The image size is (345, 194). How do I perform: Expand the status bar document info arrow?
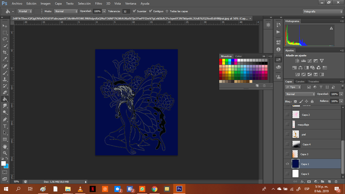tap(86, 182)
